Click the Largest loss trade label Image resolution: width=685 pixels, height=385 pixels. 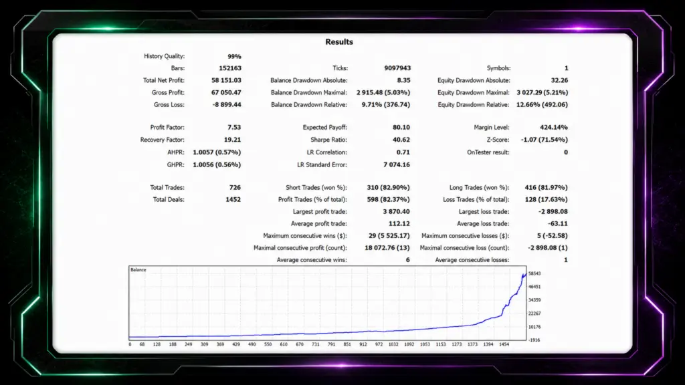(x=484, y=212)
